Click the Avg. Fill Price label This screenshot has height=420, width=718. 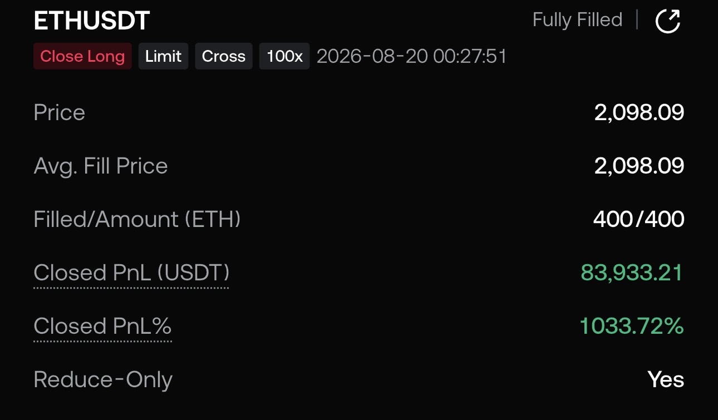[x=101, y=166]
